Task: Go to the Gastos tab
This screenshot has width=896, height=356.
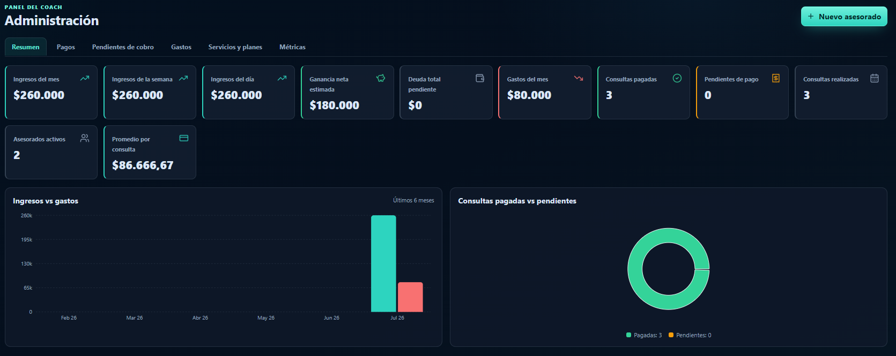Action: point(181,47)
